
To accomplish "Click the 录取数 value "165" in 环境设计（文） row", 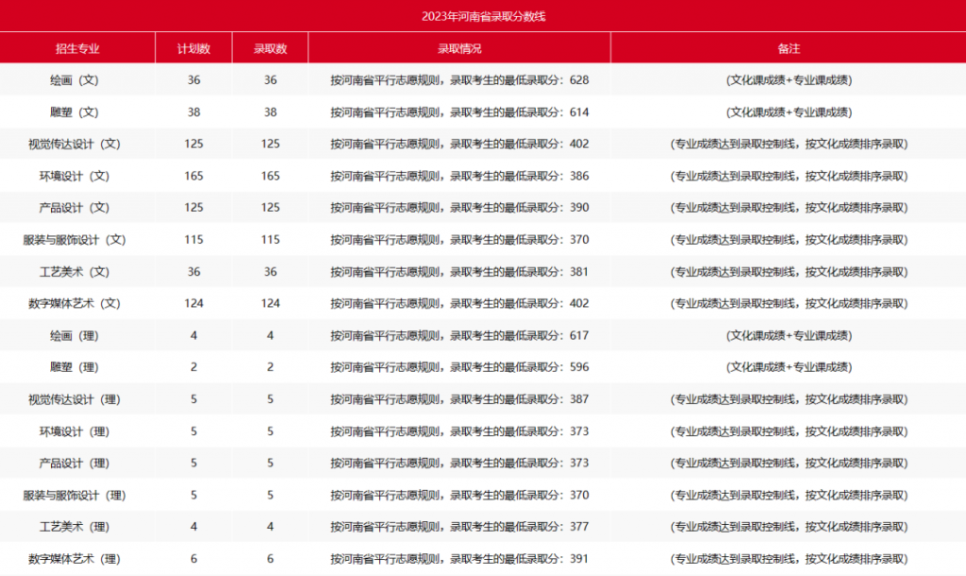I will click(x=271, y=176).
